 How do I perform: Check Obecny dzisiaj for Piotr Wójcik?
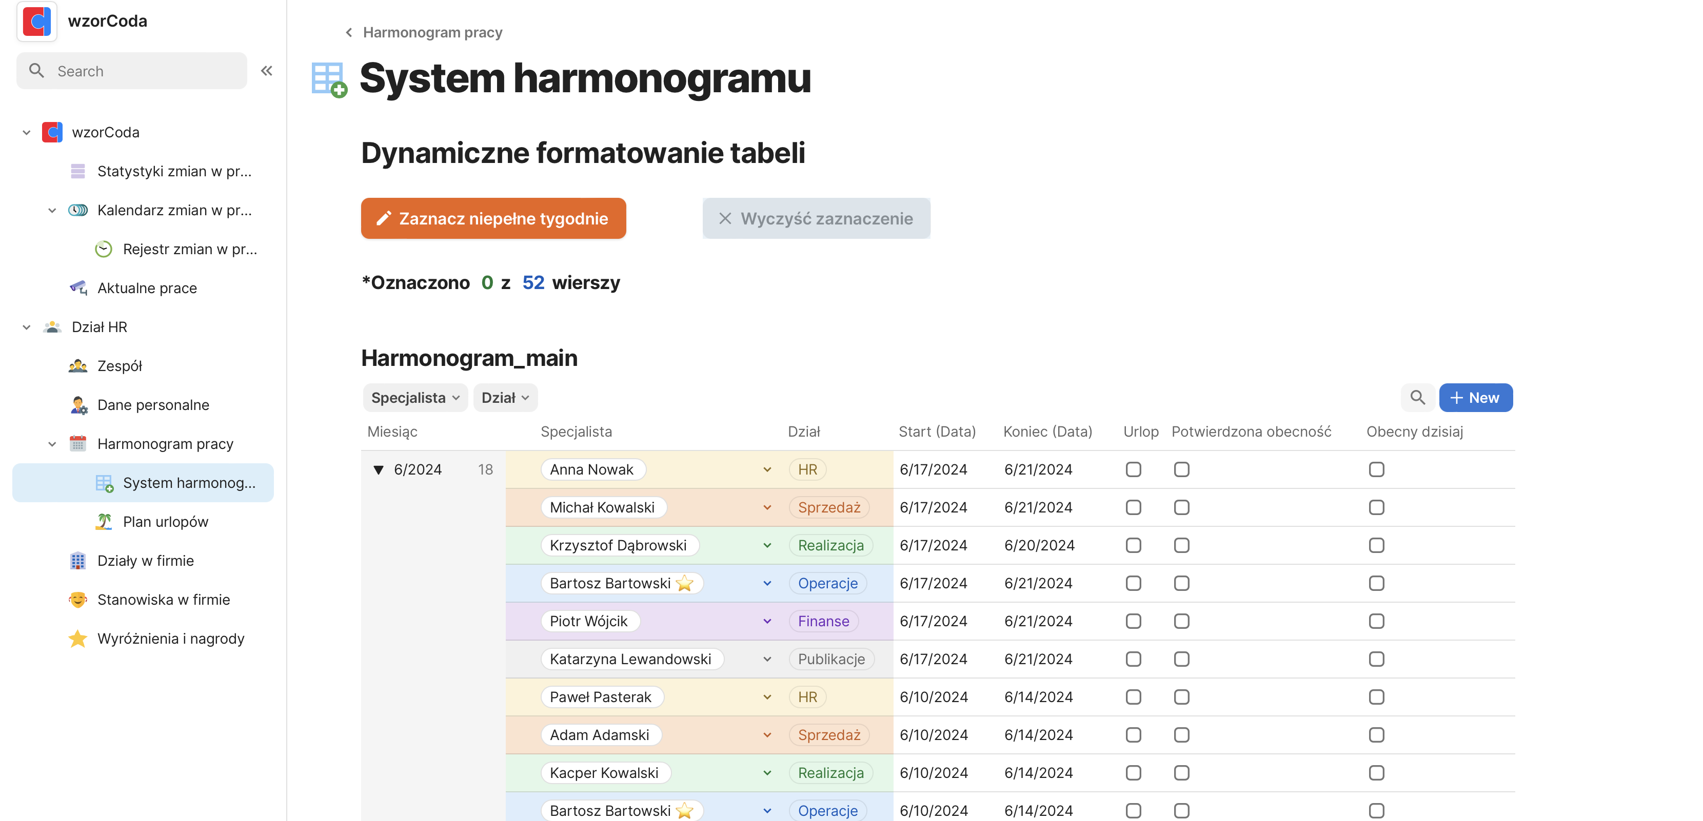[x=1376, y=621]
